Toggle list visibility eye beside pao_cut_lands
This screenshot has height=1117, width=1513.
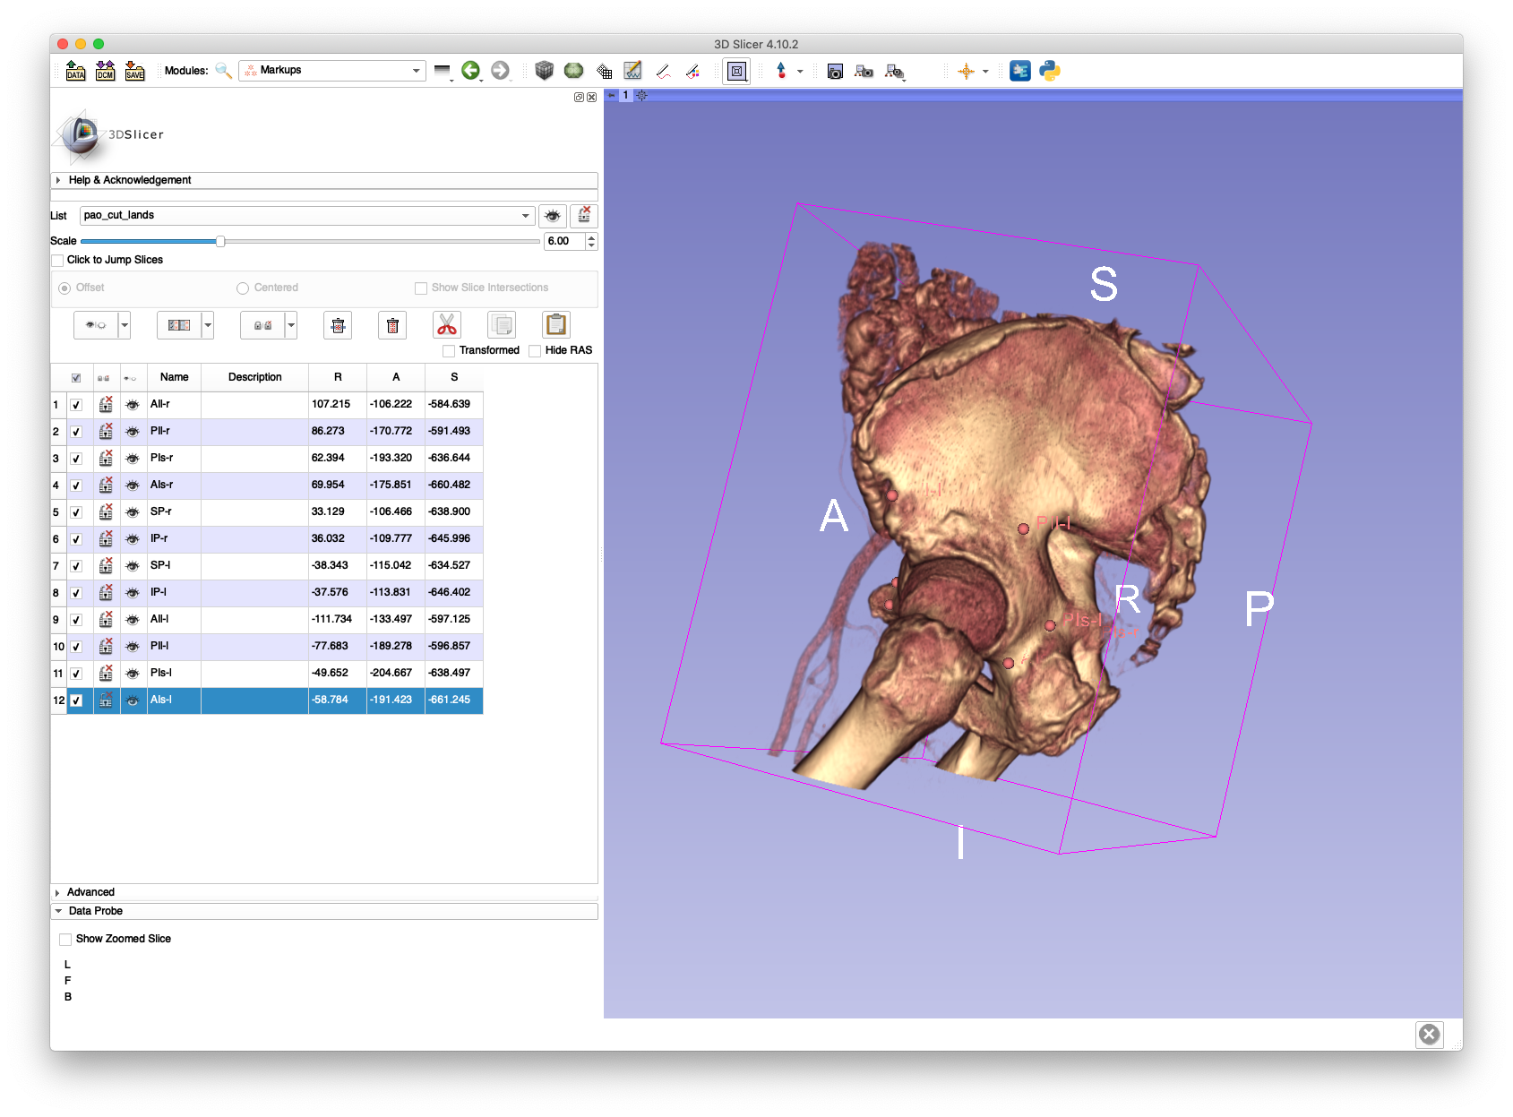(x=553, y=216)
